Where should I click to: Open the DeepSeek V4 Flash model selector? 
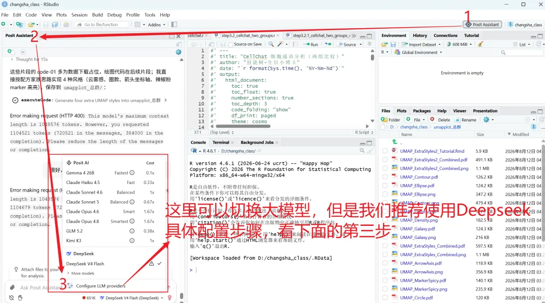131,298
